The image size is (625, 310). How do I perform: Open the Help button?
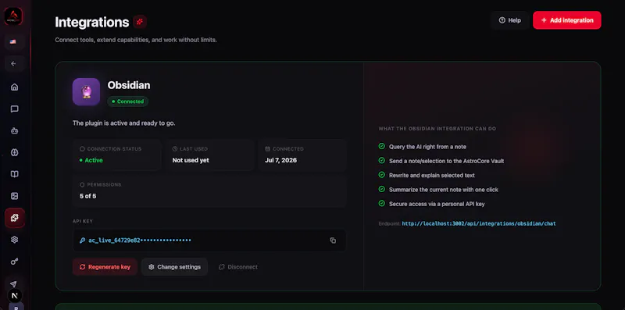(x=510, y=20)
